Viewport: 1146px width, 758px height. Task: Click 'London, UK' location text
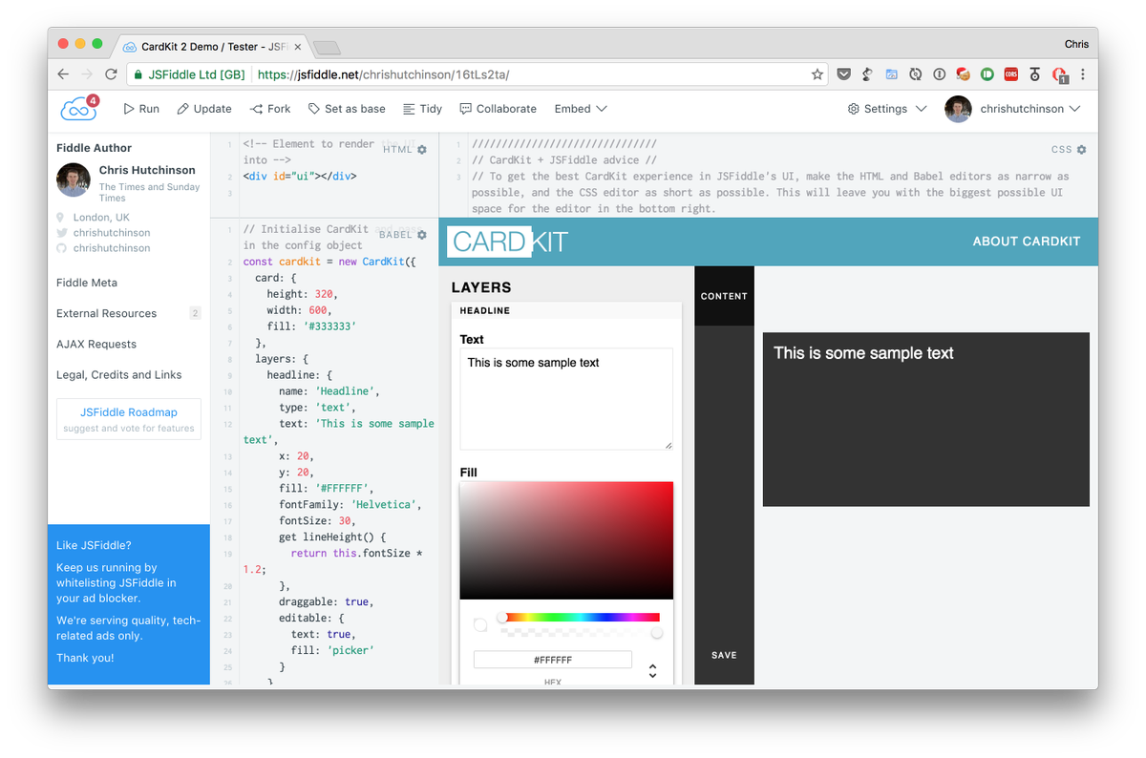pyautogui.click(x=101, y=218)
